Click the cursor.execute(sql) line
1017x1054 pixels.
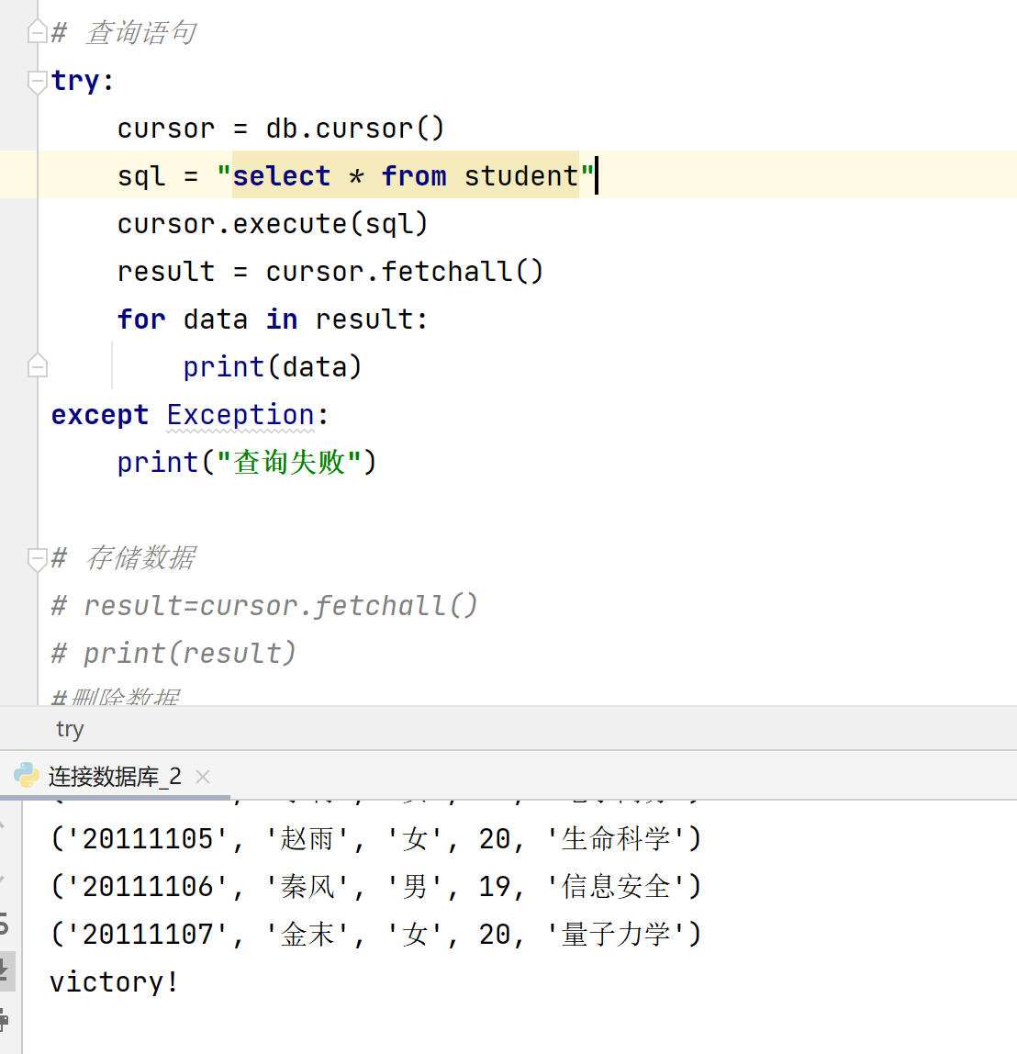pos(272,224)
